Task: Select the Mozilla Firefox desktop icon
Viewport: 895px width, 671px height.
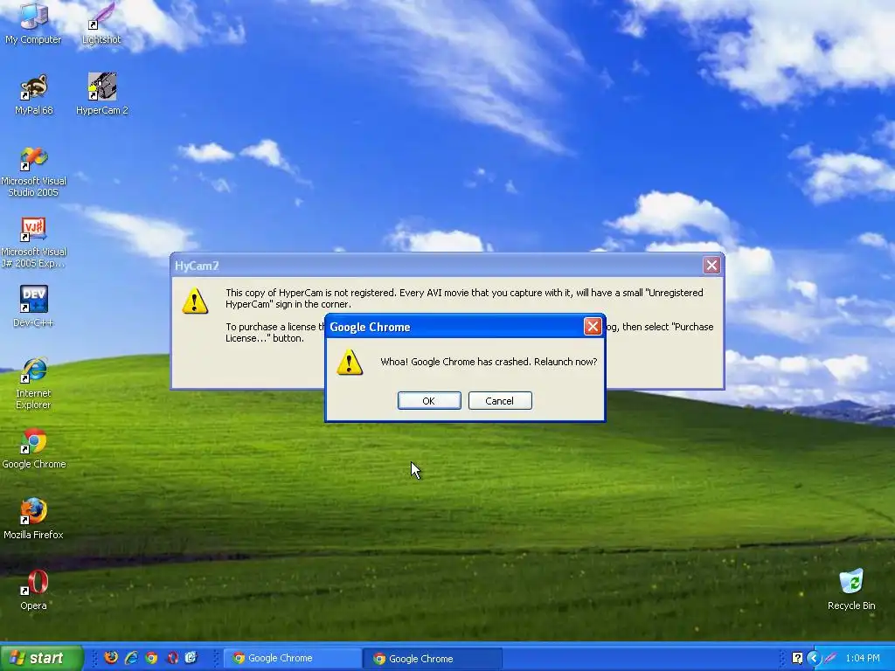Action: point(34,519)
